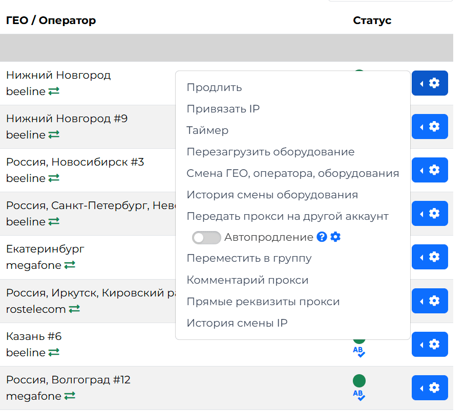Screen dimensions: 465x412
Task: Select Привязать IP menu option
Action: click(223, 109)
